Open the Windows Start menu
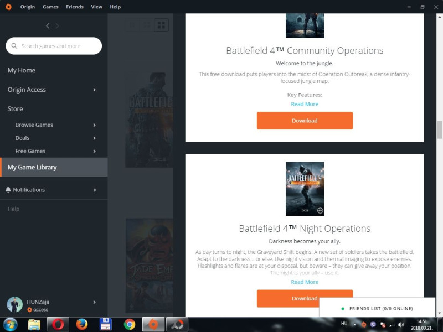This screenshot has height=332, width=443. (x=10, y=325)
